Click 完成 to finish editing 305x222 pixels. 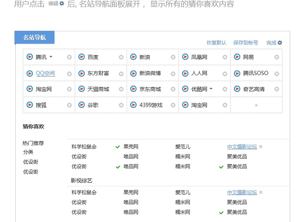click(271, 43)
